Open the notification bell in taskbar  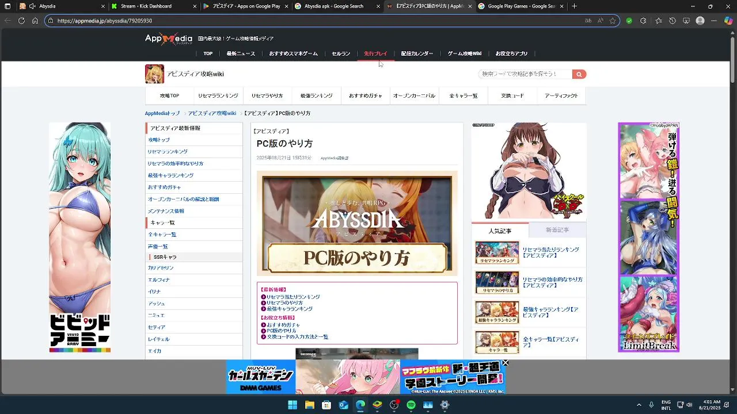click(726, 405)
